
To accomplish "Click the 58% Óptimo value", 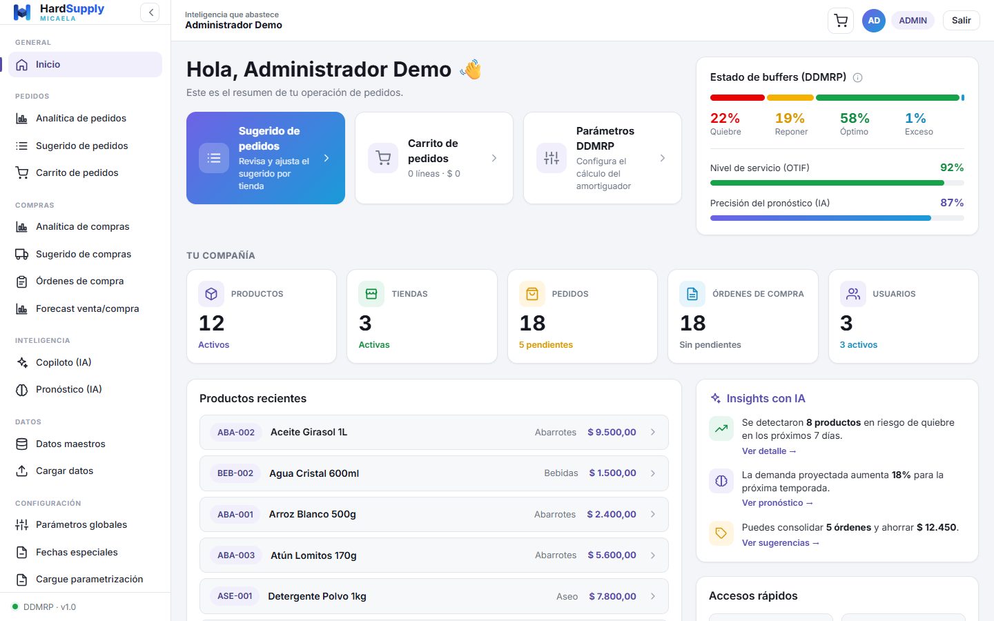I will tap(855, 118).
